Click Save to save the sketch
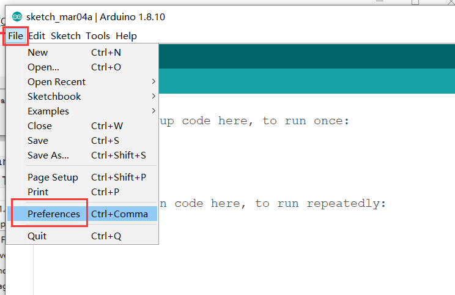The height and width of the screenshot is (295, 455). point(38,141)
